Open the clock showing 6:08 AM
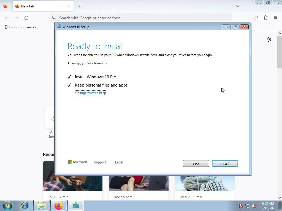The height and width of the screenshot is (211, 282). point(268,206)
